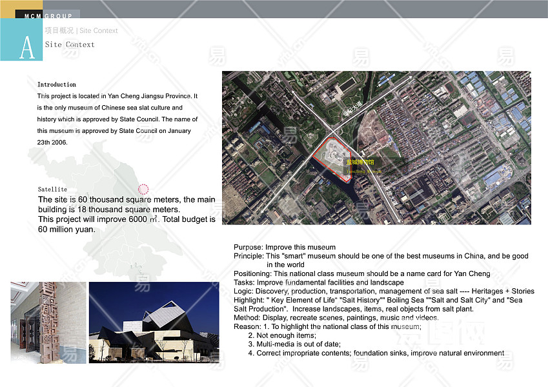Open the museum night exterior photo
The image size is (548, 387).
click(x=154, y=322)
